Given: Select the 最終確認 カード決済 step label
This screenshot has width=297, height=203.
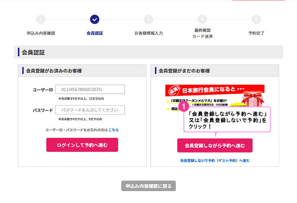Looking at the screenshot, I should coord(202,33).
